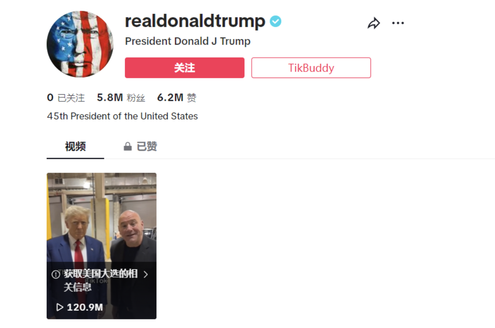Click the share arrow icon
495x328 pixels.
374,23
